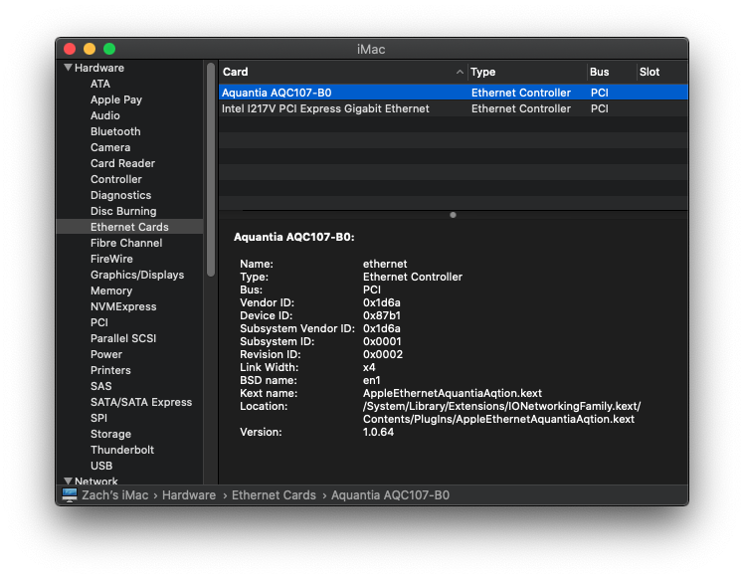Viewport: 744px width, 579px height.
Task: Open the Parallel SCSI category
Action: click(x=123, y=338)
